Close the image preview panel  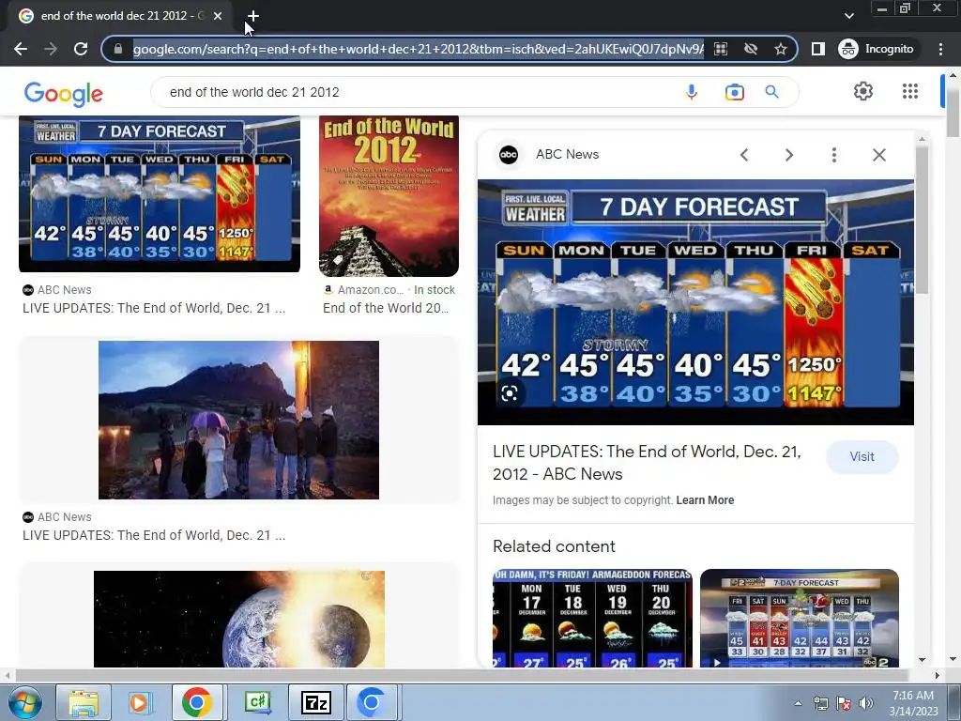(878, 155)
